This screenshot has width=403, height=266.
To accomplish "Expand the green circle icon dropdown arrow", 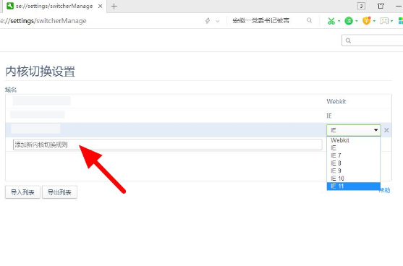I will click(x=357, y=21).
